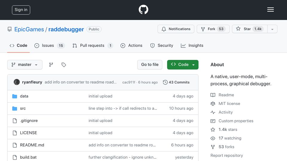This screenshot has height=161, width=287.
Task: Open the .gitignore file
Action: 29,121
